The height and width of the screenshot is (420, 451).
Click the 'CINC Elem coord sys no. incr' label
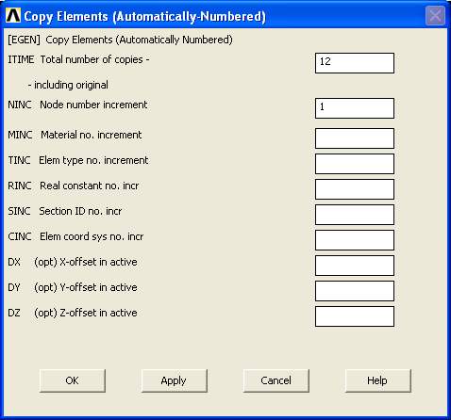[x=75, y=236]
